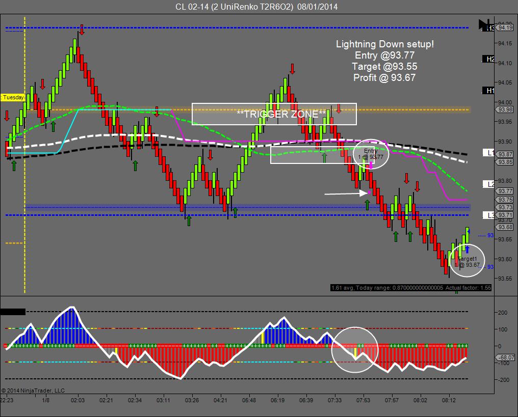Click the 93.95 price axis label
The height and width of the screenshot is (417, 518).
pyautogui.click(x=505, y=122)
